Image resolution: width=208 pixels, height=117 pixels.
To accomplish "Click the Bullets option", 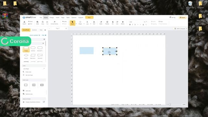I will (153, 21).
